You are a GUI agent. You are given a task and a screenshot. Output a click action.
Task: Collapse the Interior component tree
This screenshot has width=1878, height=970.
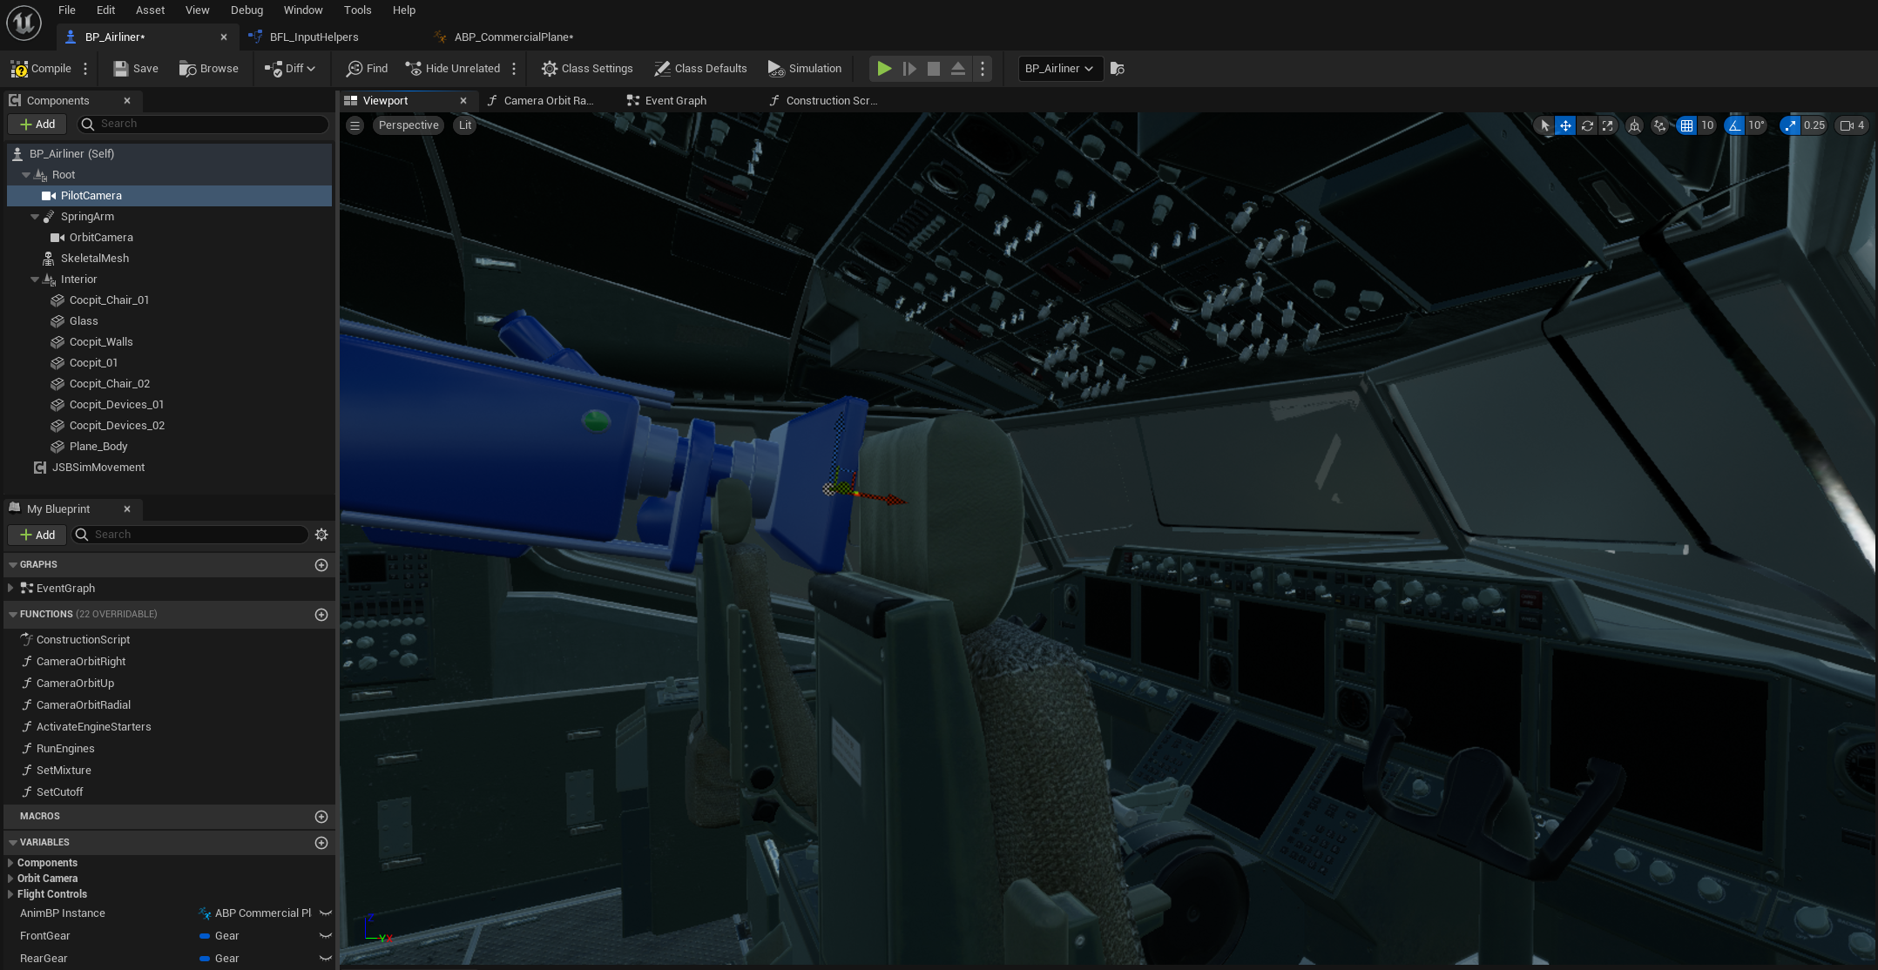point(35,280)
